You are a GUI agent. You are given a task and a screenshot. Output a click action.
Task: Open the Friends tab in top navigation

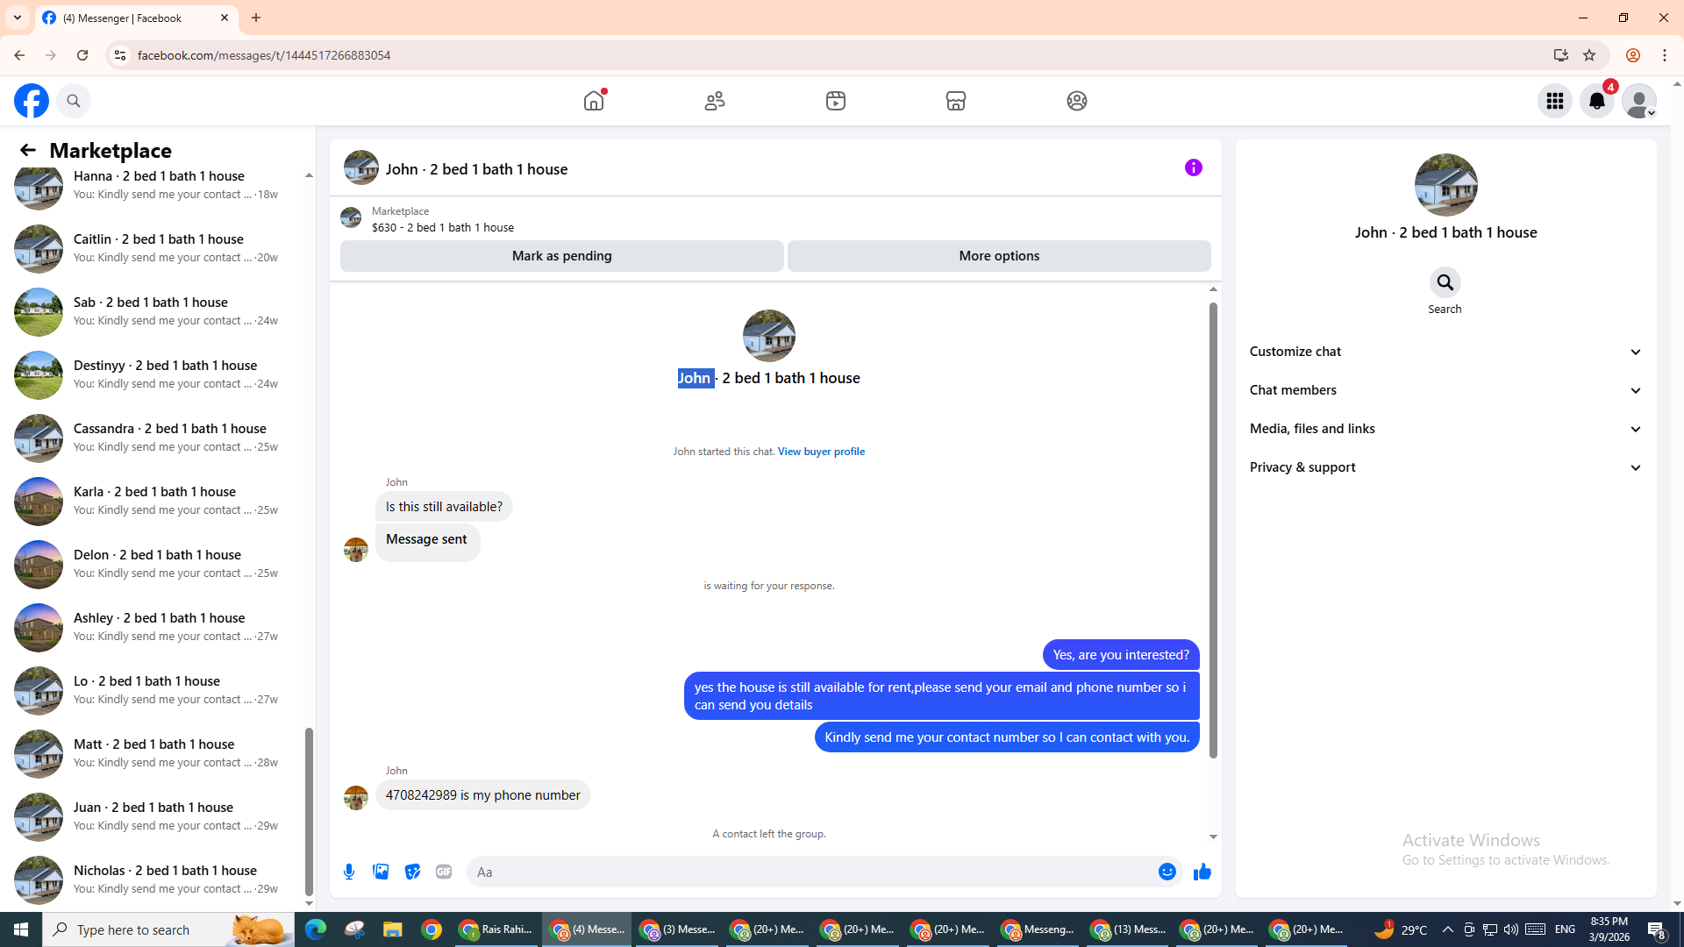pyautogui.click(x=715, y=101)
